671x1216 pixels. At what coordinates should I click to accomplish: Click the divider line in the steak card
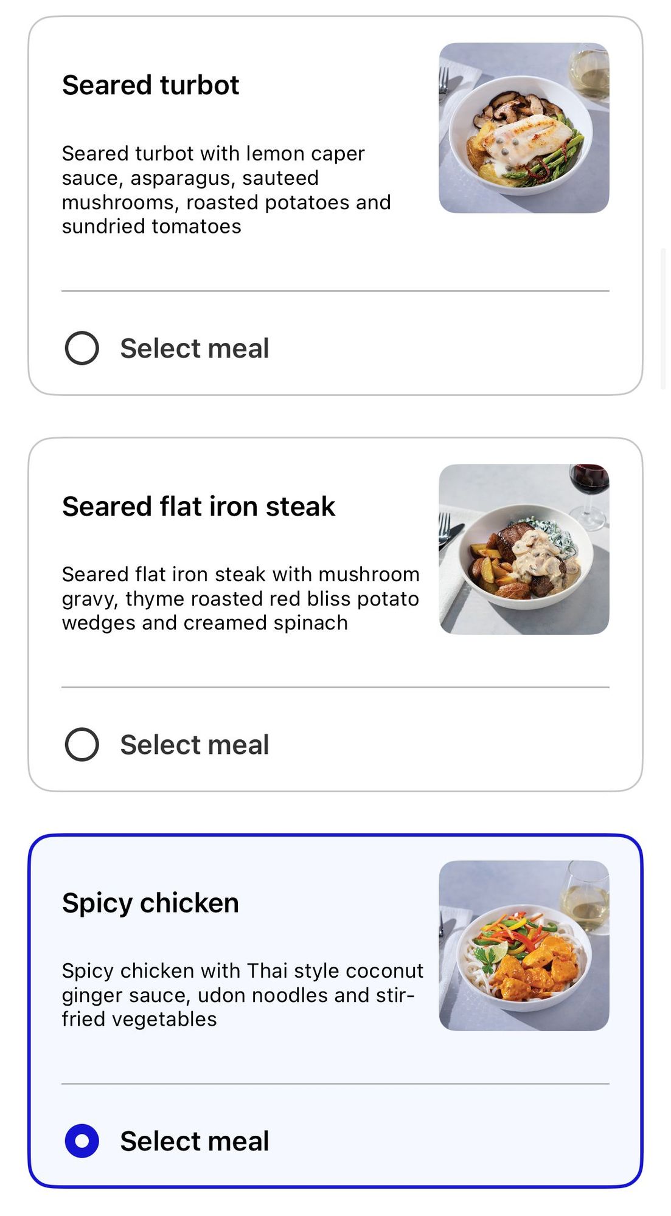[x=335, y=688]
